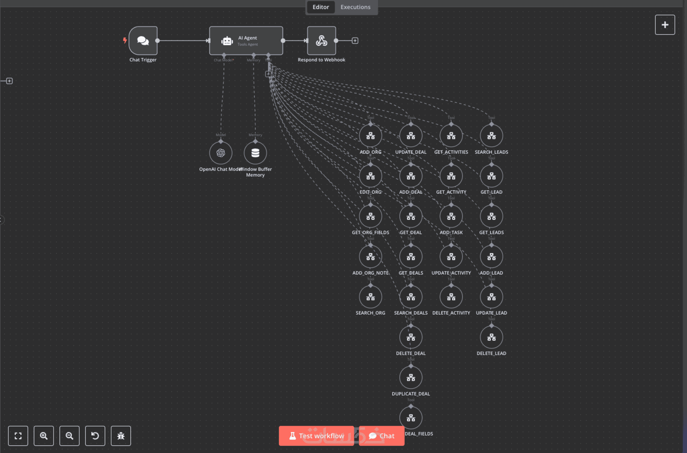687x453 pixels.
Task: Switch to the Executions tab
Action: point(355,7)
